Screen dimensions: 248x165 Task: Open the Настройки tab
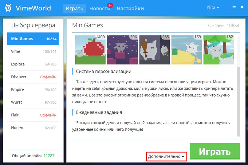click(130, 8)
